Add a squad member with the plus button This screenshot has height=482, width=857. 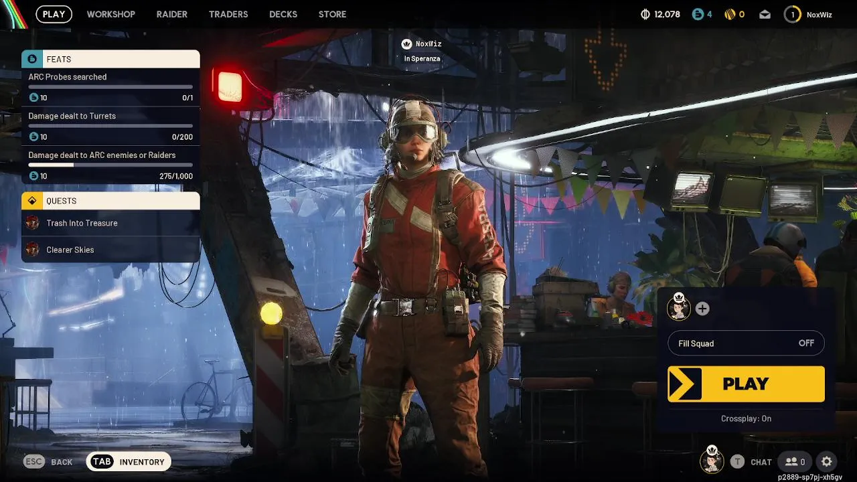click(702, 309)
